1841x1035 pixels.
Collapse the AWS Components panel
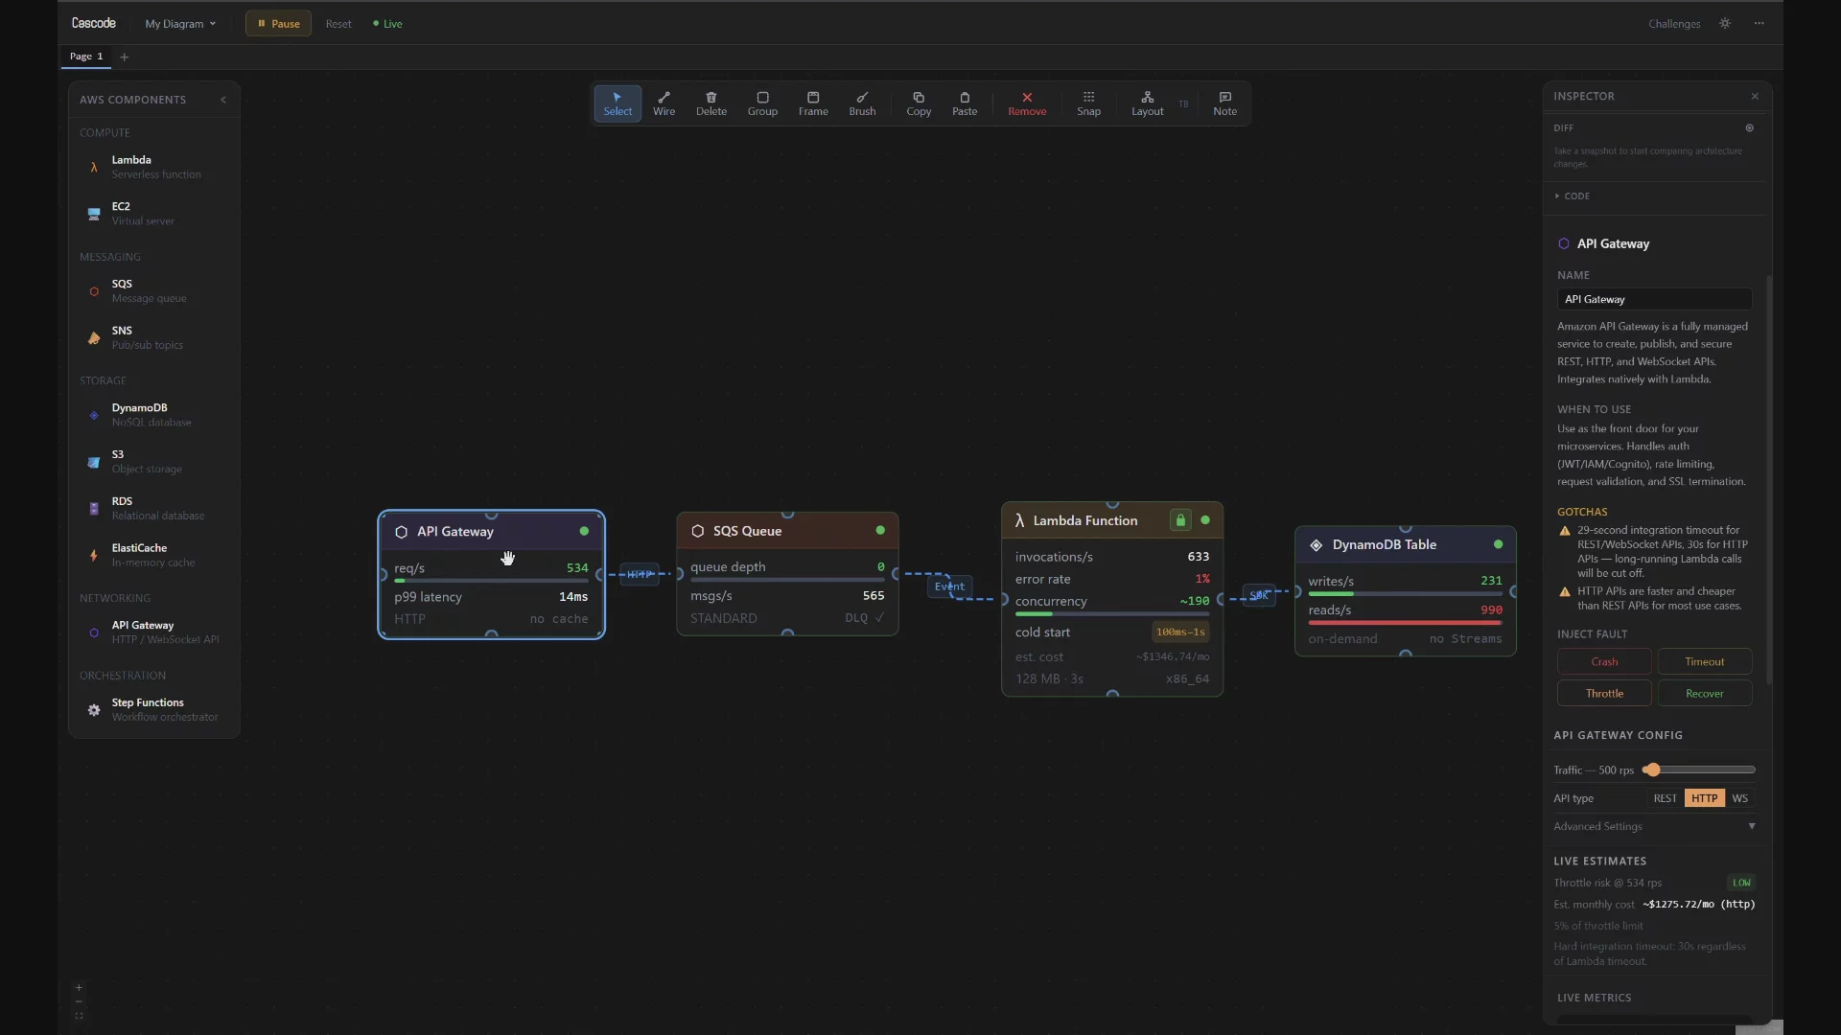(x=223, y=100)
